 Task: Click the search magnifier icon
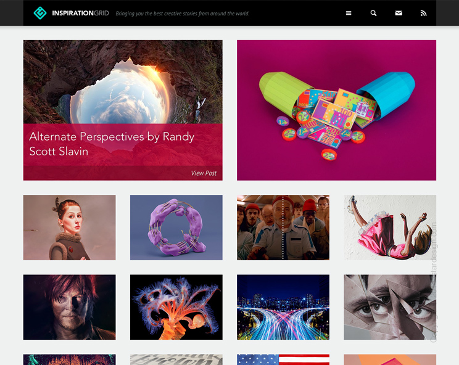[x=373, y=13]
